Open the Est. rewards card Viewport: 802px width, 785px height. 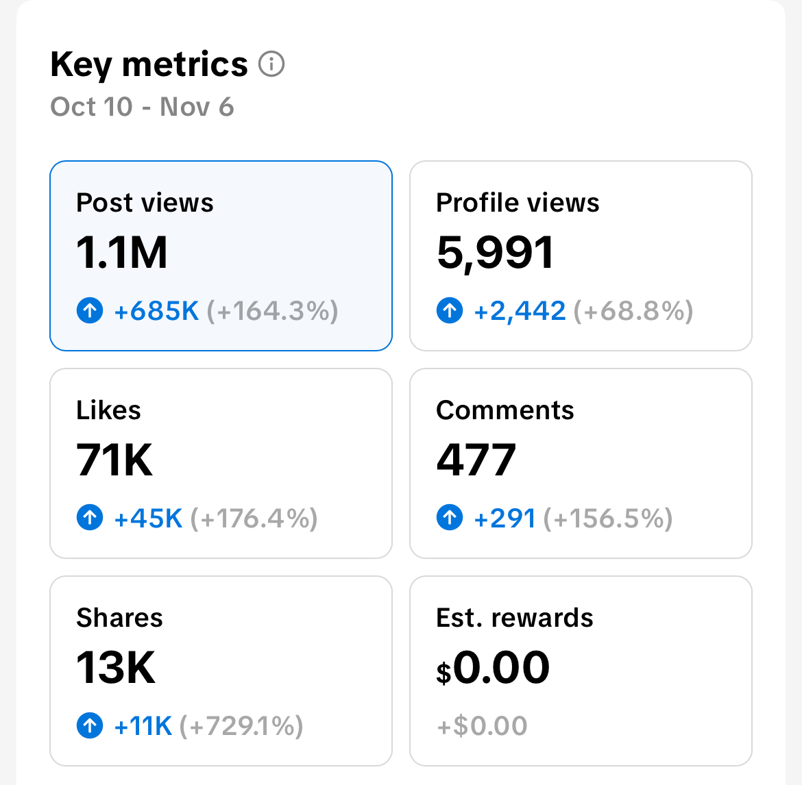(581, 671)
